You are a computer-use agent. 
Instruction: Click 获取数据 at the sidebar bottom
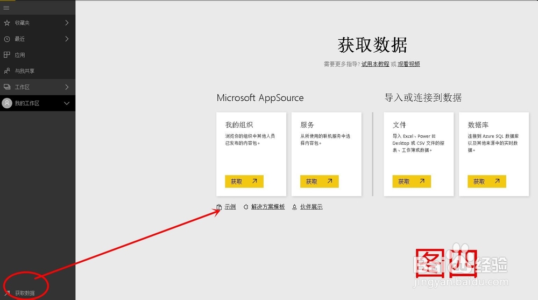[x=25, y=293]
